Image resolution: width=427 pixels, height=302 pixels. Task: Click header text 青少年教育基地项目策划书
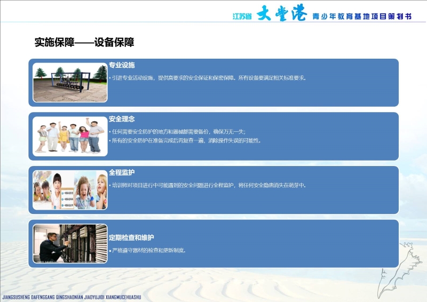pyautogui.click(x=362, y=17)
